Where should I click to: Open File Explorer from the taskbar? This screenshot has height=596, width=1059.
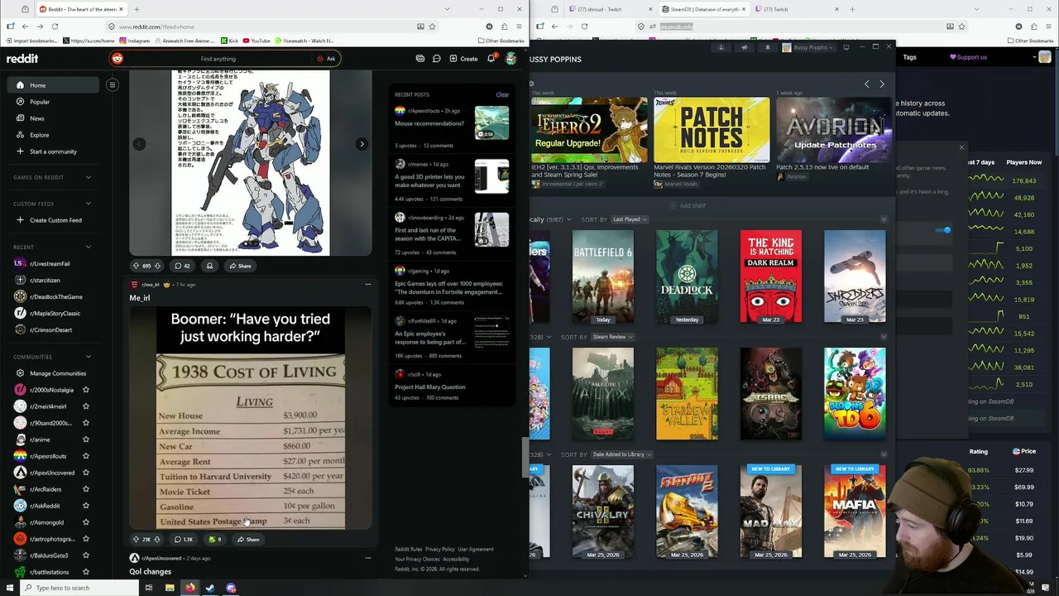tap(170, 588)
